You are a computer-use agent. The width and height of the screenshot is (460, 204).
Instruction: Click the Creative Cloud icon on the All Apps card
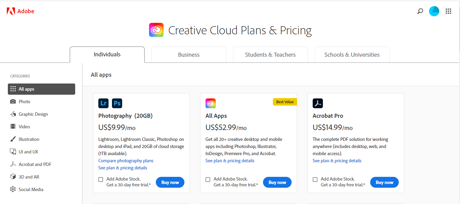coord(211,103)
